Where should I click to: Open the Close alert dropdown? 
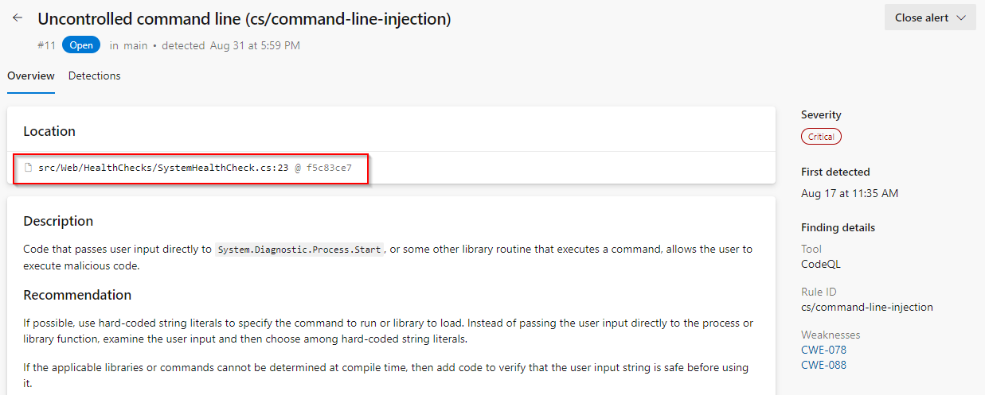[x=930, y=17]
